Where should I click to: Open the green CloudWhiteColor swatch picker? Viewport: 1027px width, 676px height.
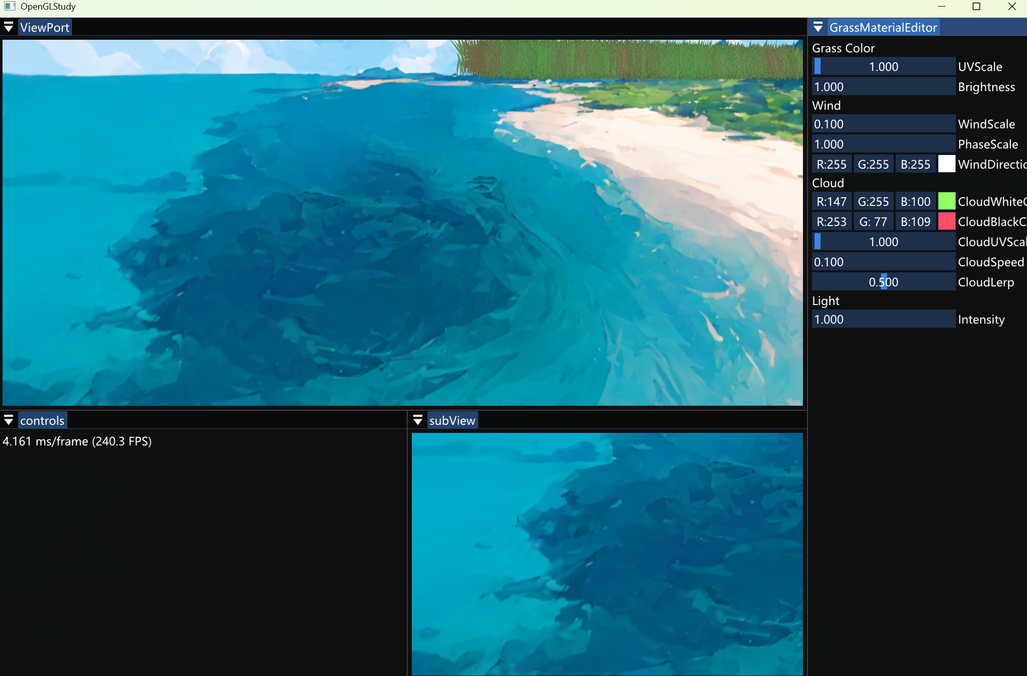pyautogui.click(x=947, y=201)
